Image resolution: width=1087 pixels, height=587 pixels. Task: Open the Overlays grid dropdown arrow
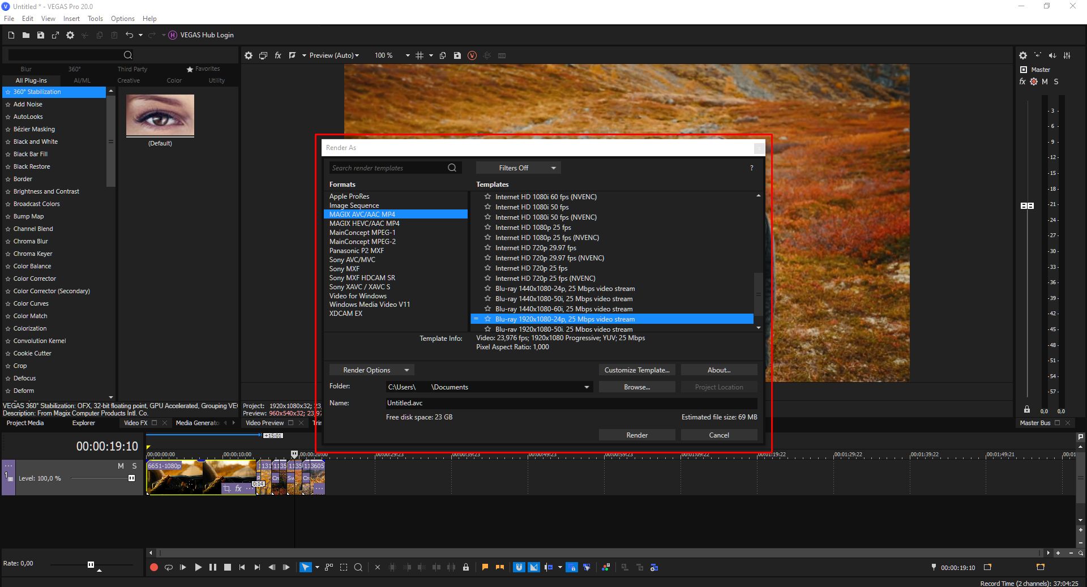(x=431, y=55)
